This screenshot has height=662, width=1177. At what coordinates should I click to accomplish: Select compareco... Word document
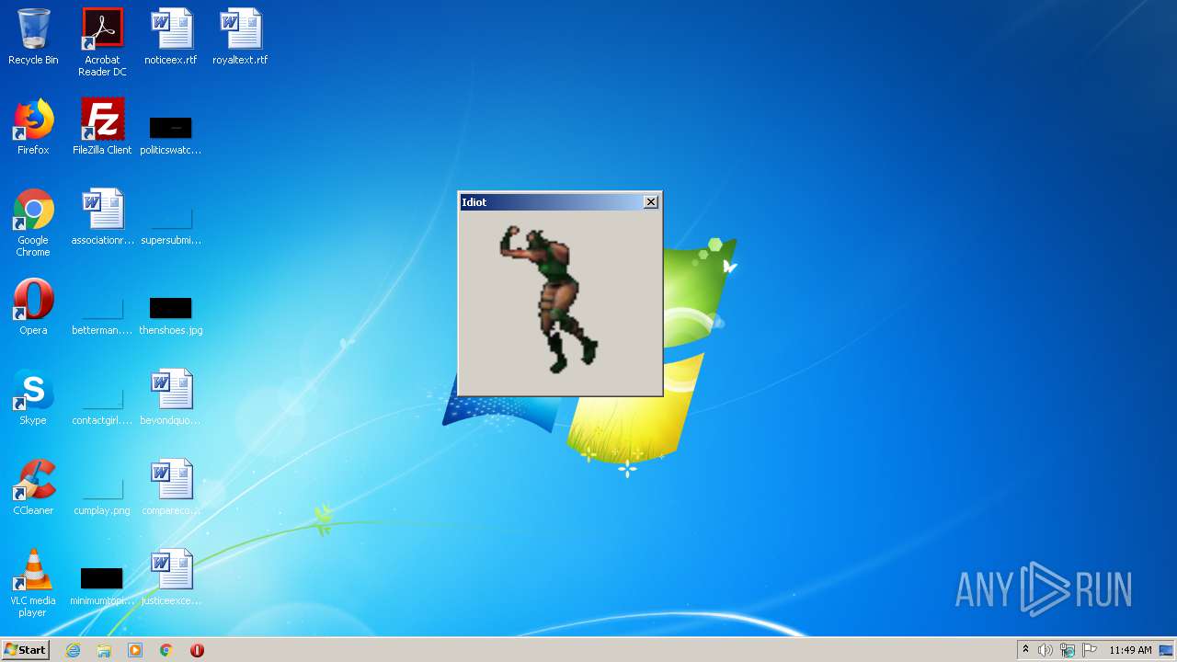pyautogui.click(x=171, y=487)
